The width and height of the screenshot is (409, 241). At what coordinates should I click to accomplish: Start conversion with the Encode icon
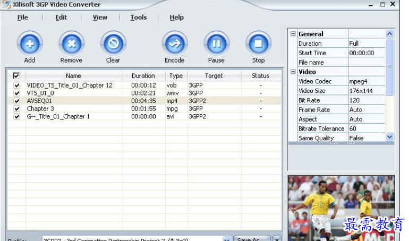tap(175, 44)
